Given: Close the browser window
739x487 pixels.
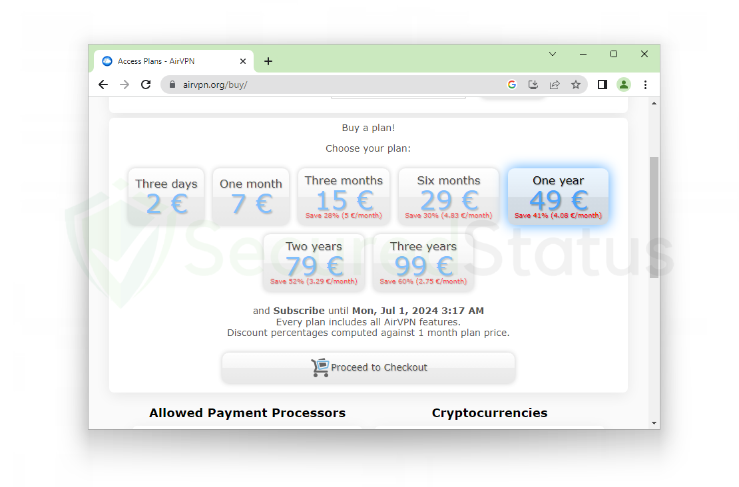Looking at the screenshot, I should click(x=644, y=54).
